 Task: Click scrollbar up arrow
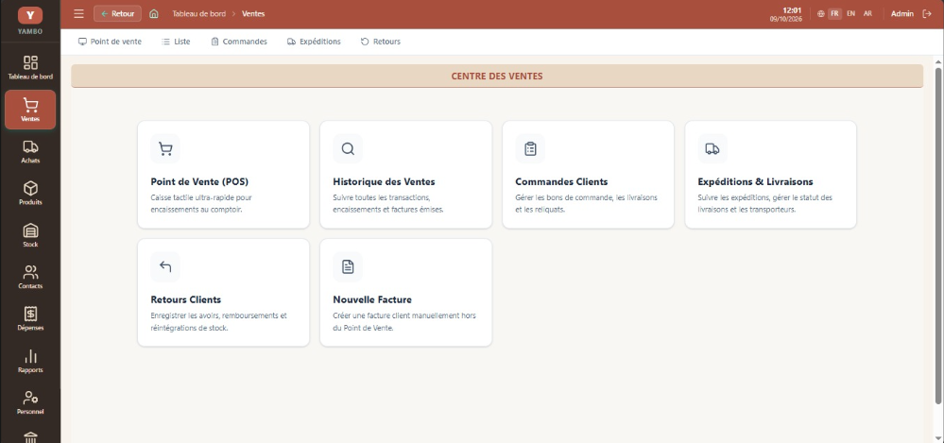click(938, 61)
